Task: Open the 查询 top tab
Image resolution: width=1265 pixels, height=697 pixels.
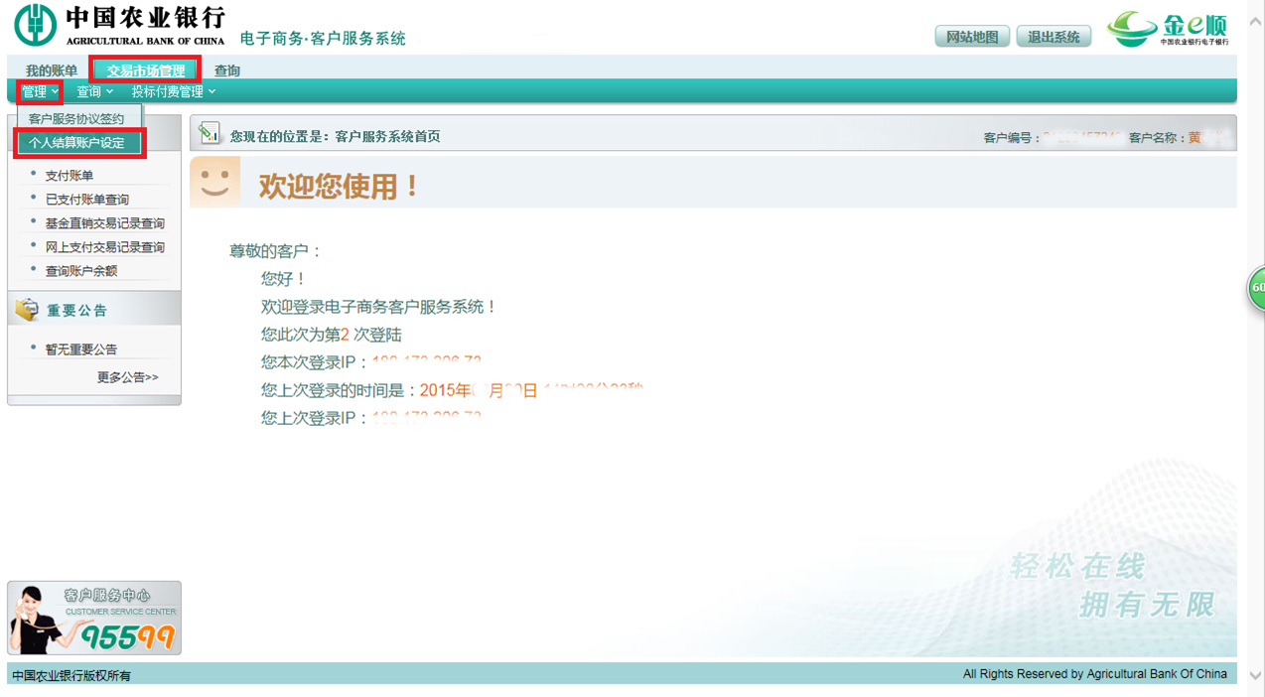Action: tap(227, 70)
